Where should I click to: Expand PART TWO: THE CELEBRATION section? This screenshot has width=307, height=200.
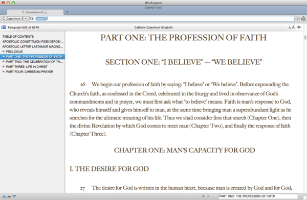4,62
